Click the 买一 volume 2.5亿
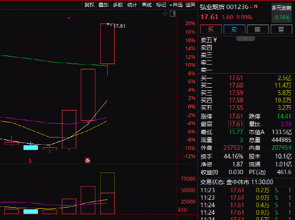The height and width of the screenshot is (220, 295). click(284, 78)
